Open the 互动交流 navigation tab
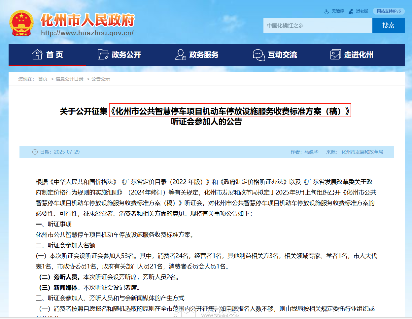The width and height of the screenshot is (412, 319). tap(275, 55)
